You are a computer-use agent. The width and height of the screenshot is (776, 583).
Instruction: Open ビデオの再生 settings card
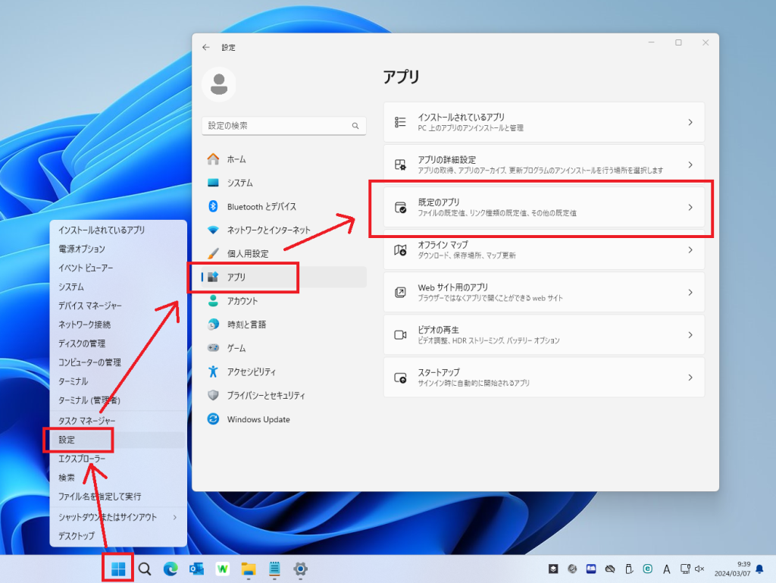tap(544, 335)
